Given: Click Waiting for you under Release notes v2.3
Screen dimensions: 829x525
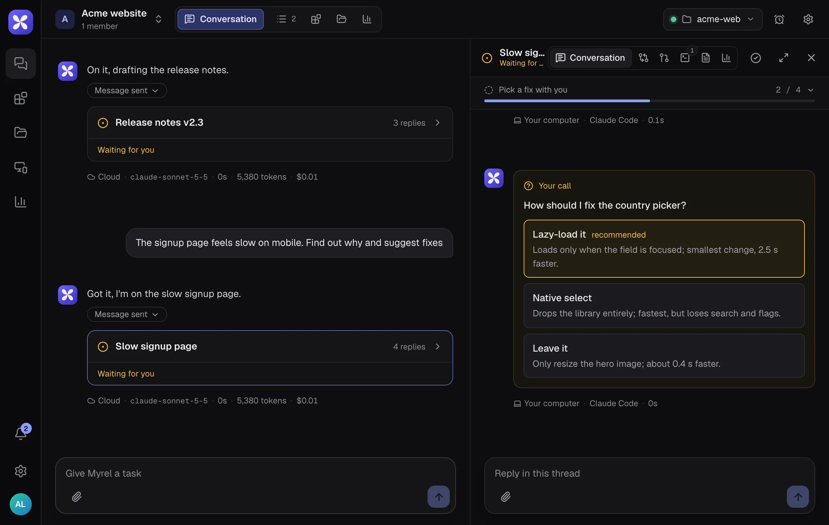Looking at the screenshot, I should (x=126, y=150).
